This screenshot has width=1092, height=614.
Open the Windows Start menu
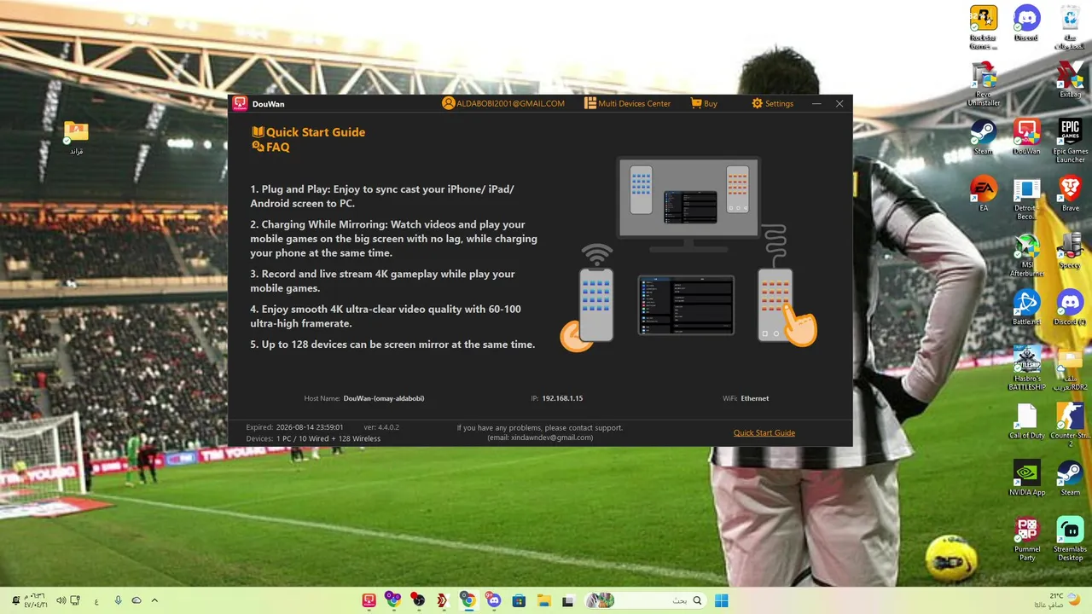click(721, 600)
